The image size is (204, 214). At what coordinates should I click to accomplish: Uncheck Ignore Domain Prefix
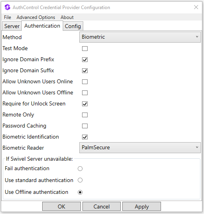pos(85,60)
